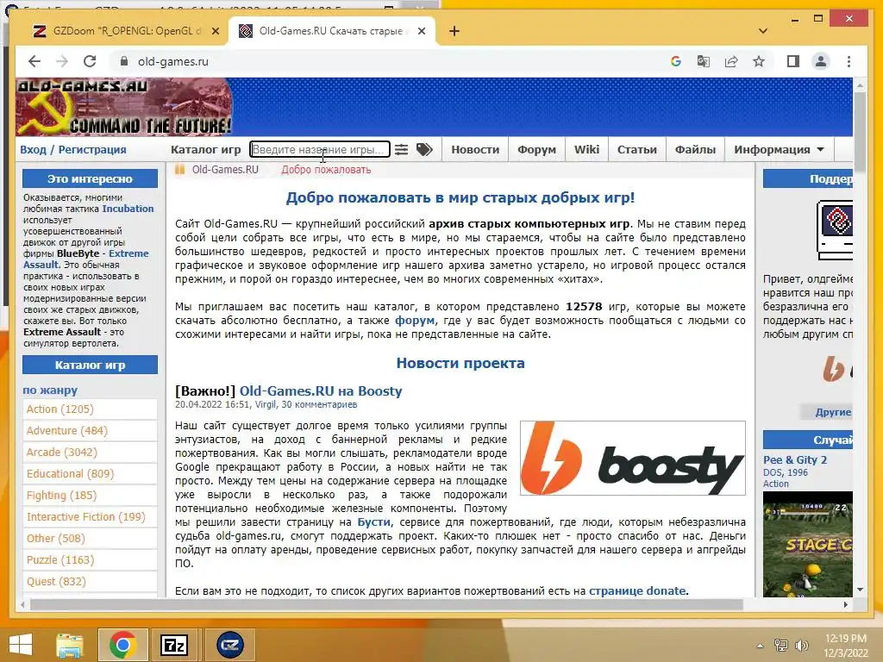Image resolution: width=883 pixels, height=662 pixels.
Task: Close the Old-Games.RU tab
Action: [421, 31]
